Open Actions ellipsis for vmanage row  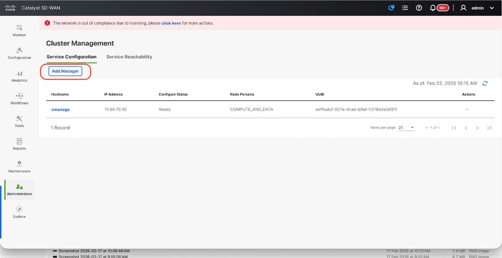click(467, 109)
